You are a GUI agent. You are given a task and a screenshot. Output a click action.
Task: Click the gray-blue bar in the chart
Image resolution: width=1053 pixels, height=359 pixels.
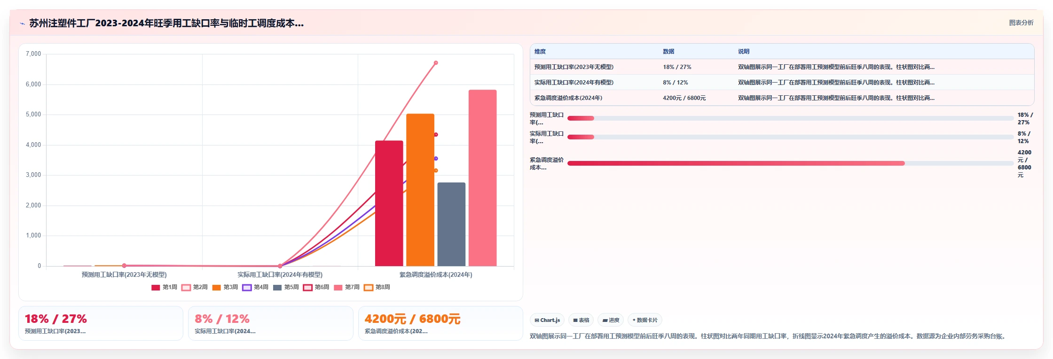(451, 224)
